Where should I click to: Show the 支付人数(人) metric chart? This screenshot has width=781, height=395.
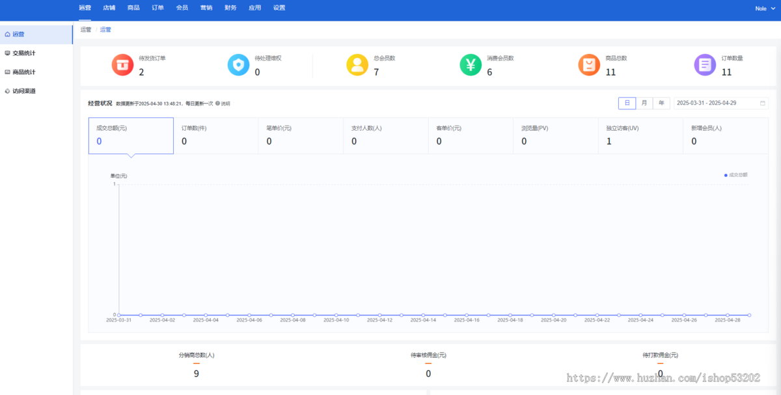tap(386, 135)
